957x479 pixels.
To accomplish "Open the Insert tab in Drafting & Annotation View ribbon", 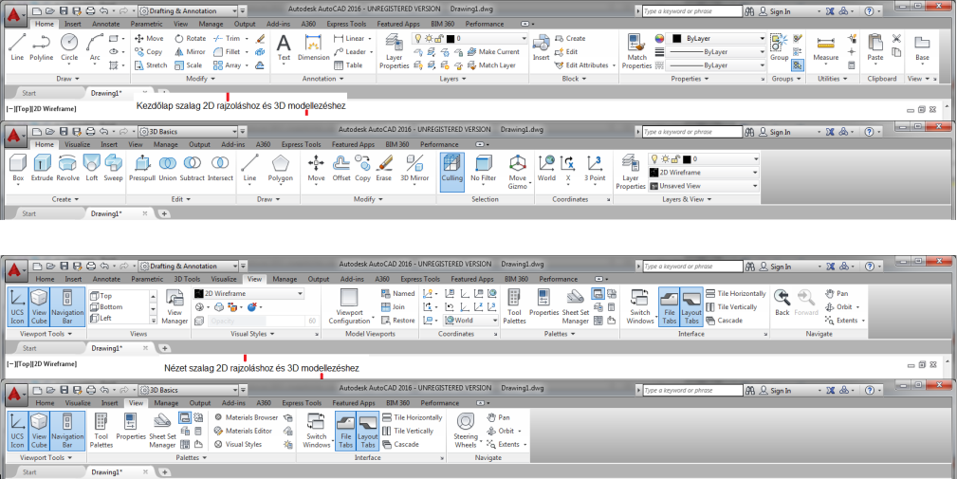I will click(x=73, y=280).
